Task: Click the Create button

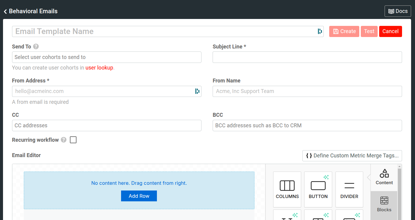Action: click(344, 31)
